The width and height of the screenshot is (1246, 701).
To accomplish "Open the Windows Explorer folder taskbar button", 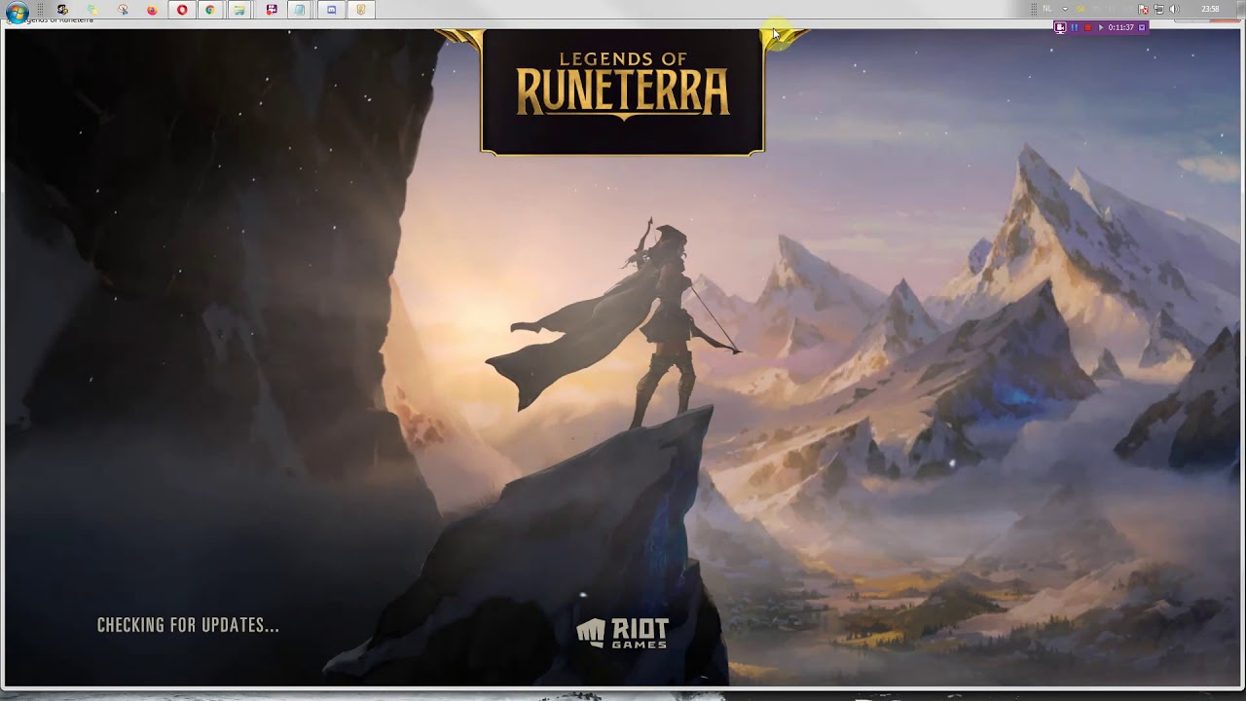I will point(240,10).
